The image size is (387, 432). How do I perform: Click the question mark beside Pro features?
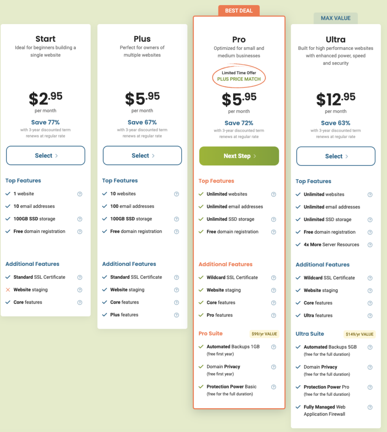click(x=273, y=315)
